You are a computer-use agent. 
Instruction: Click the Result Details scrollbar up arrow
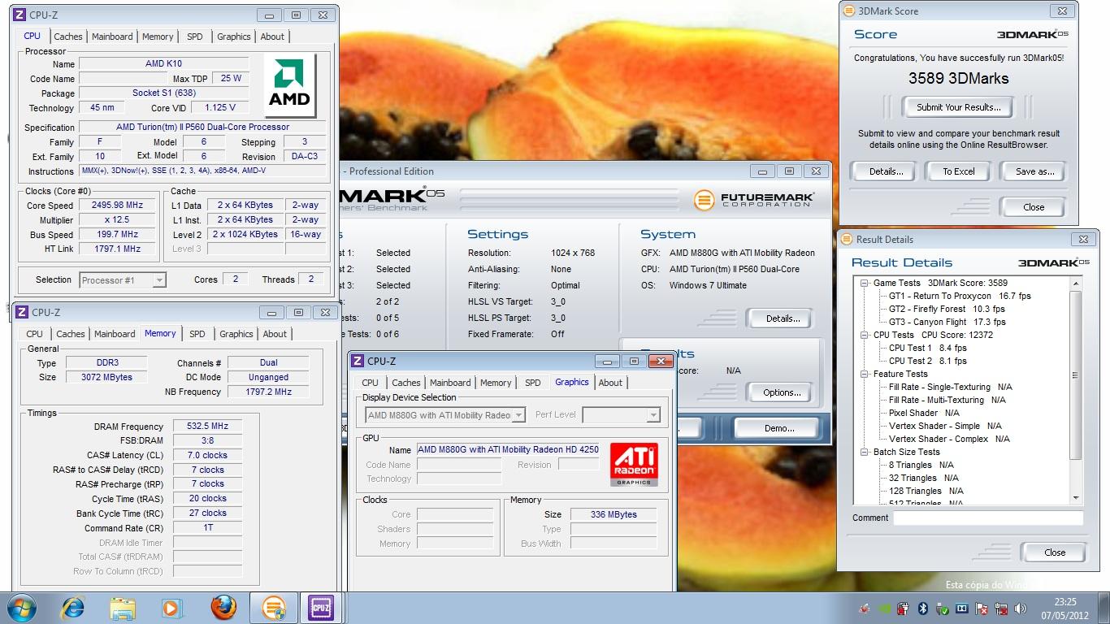[1076, 283]
